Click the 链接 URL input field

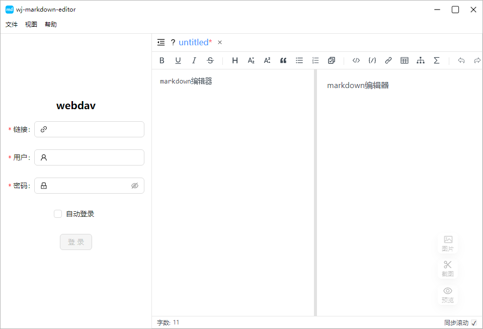click(x=89, y=129)
